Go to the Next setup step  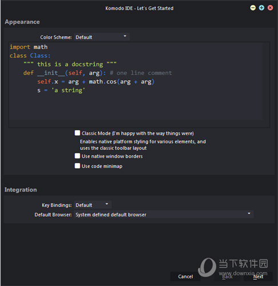click(258, 276)
